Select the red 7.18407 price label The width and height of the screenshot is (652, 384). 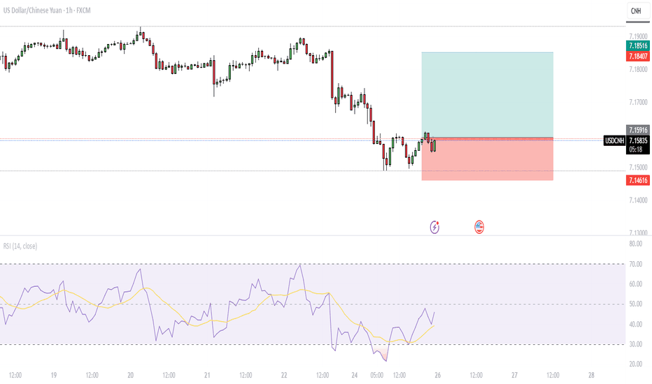pos(638,56)
